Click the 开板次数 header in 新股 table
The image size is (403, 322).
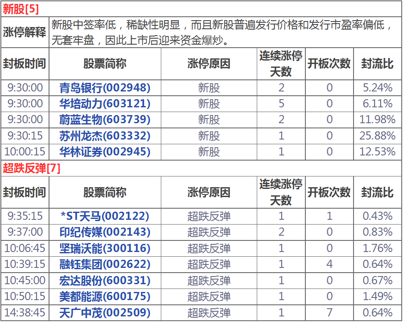[x=329, y=64]
